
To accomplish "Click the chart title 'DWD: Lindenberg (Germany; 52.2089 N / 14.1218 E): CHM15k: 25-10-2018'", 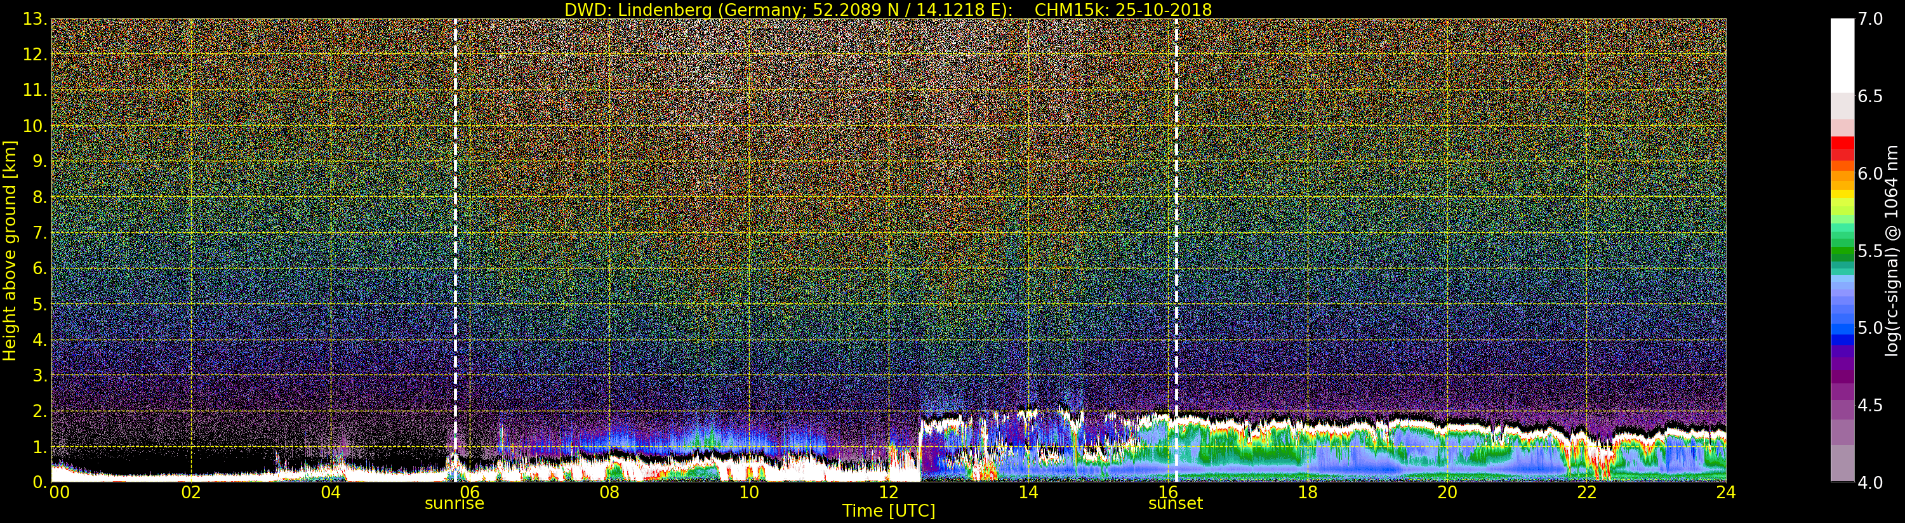I will (x=888, y=10).
